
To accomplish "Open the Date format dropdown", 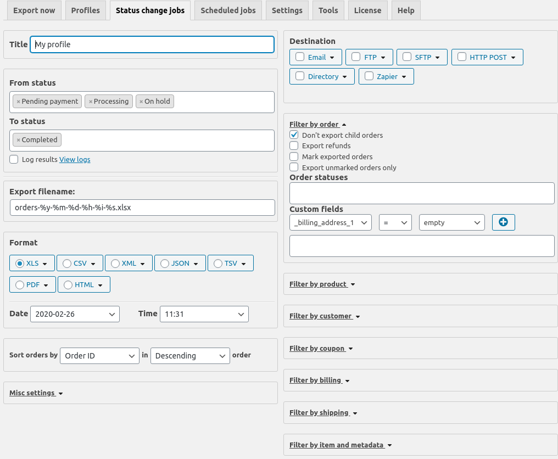I will (75, 314).
